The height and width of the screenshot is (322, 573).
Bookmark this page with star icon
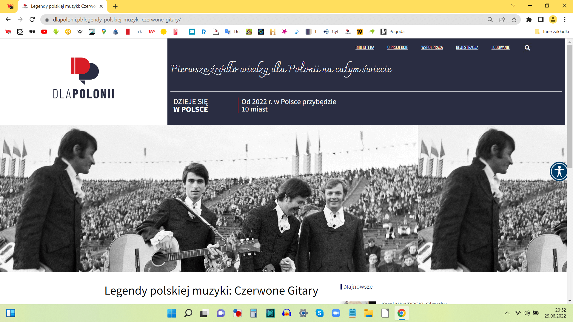514,20
